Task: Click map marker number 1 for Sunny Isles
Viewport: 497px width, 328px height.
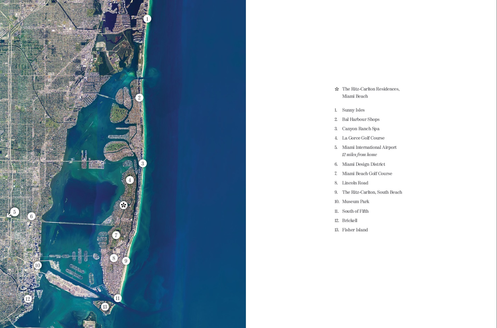Action: [147, 19]
